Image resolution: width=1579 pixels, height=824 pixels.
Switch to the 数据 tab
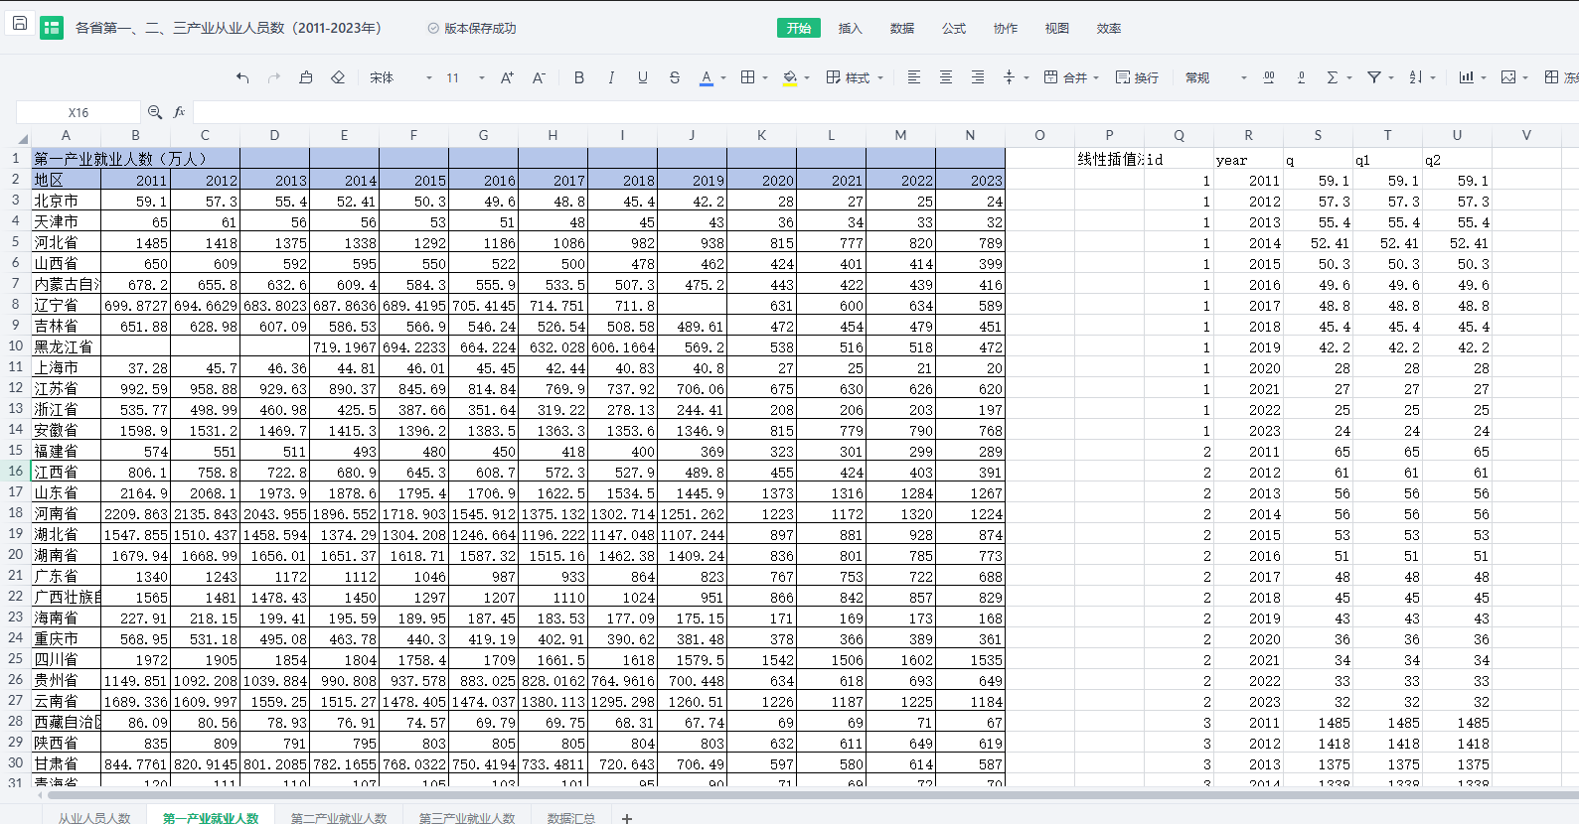902,28
